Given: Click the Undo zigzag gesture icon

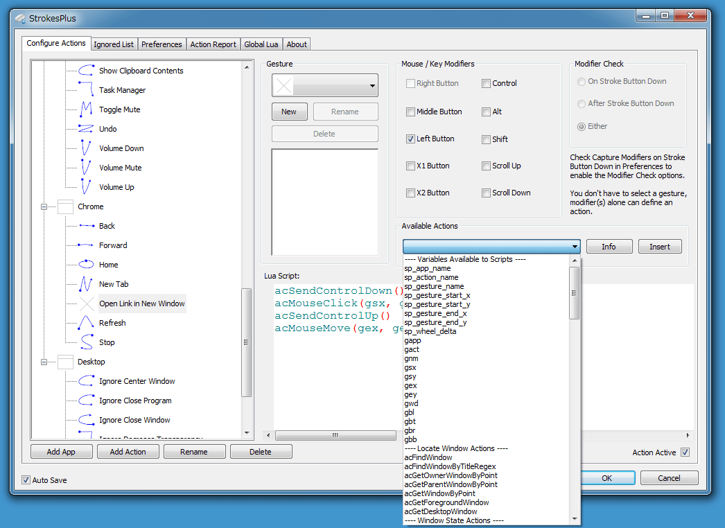Looking at the screenshot, I should pyautogui.click(x=87, y=128).
